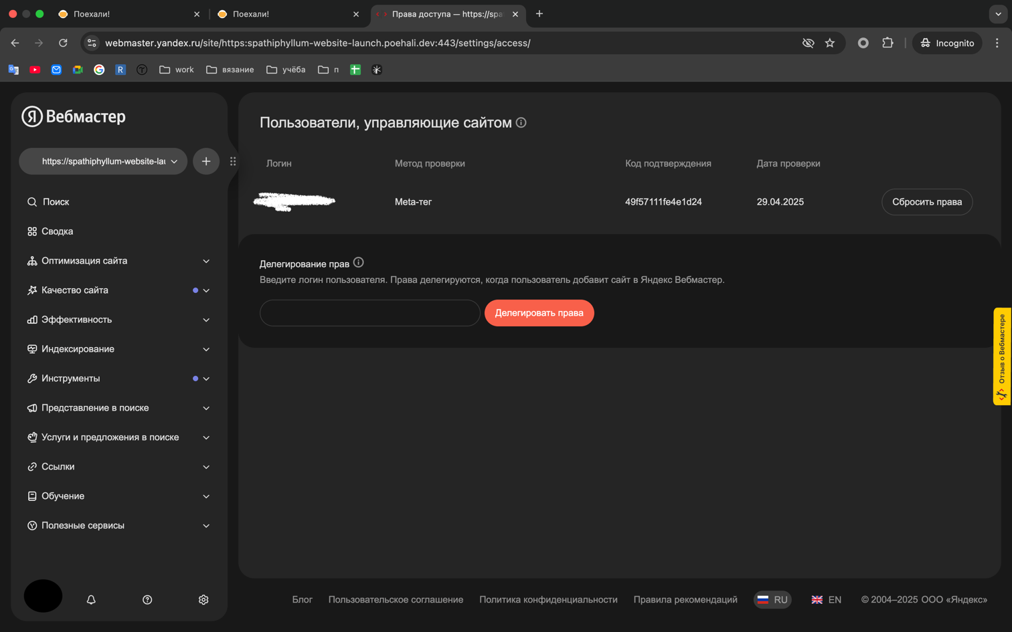Open the Блог footer link
Image resolution: width=1012 pixels, height=632 pixels.
302,599
